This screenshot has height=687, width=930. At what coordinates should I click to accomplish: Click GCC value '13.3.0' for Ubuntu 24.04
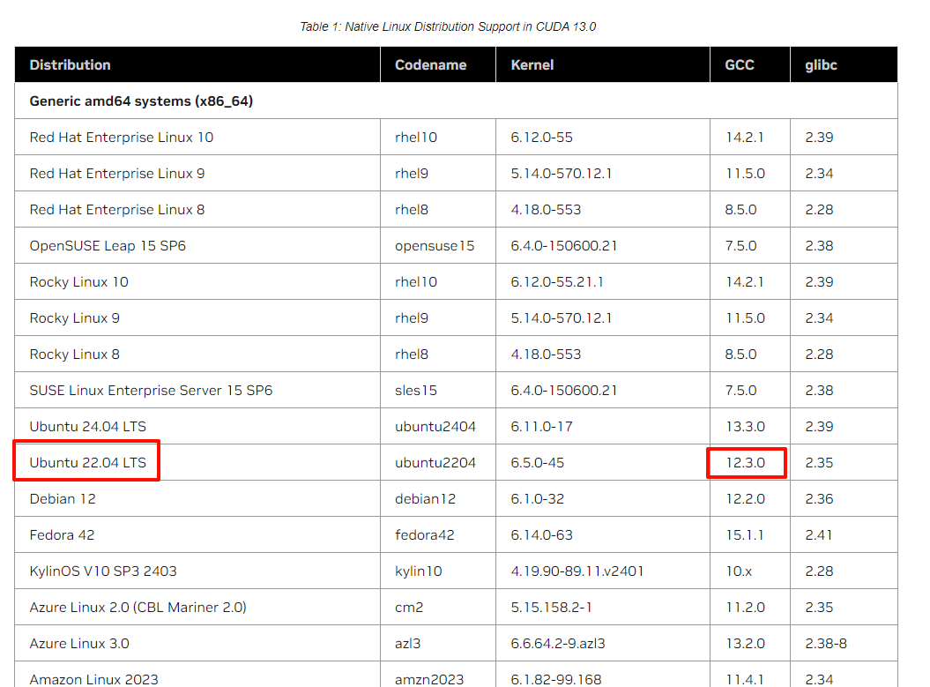click(745, 427)
